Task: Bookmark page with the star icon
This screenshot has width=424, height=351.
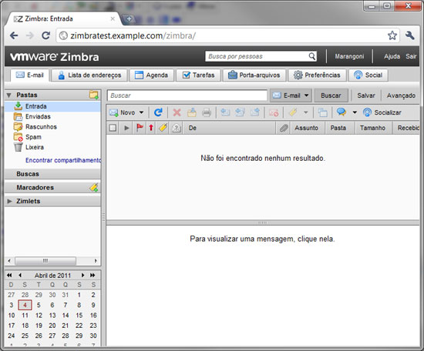Action: coord(392,35)
